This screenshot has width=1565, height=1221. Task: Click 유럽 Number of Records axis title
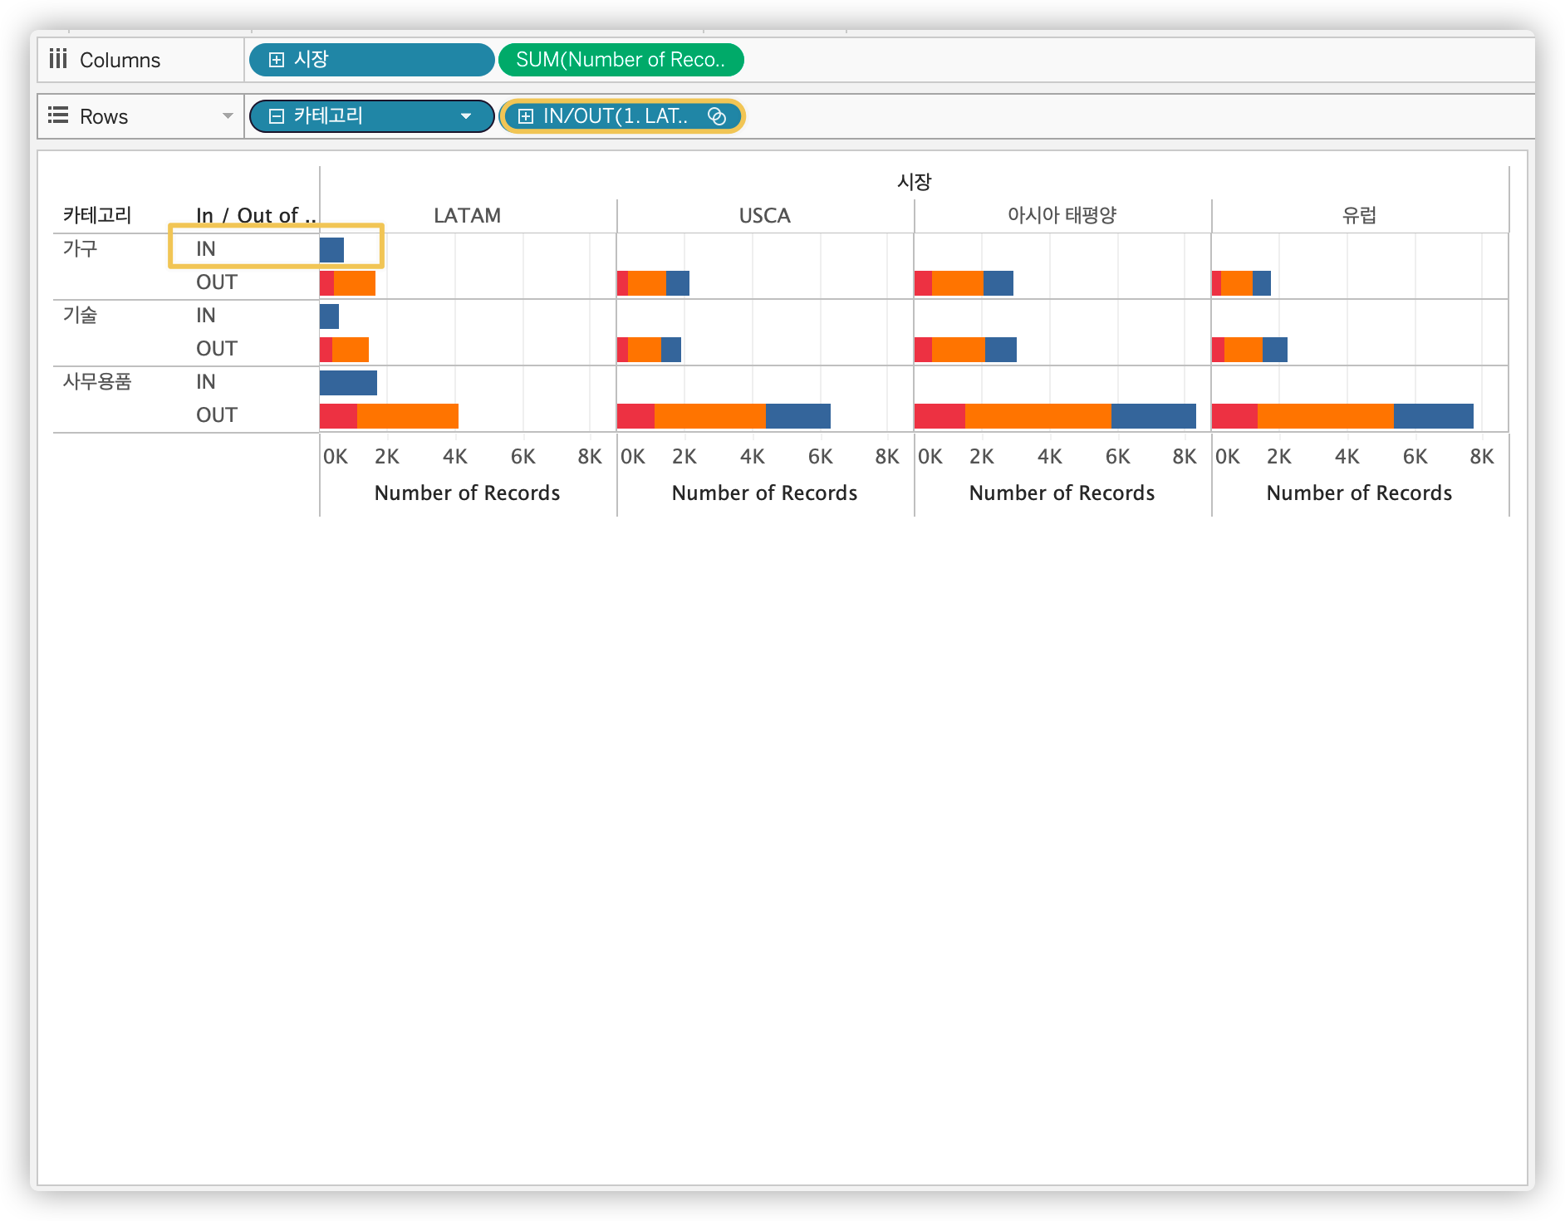1359,493
